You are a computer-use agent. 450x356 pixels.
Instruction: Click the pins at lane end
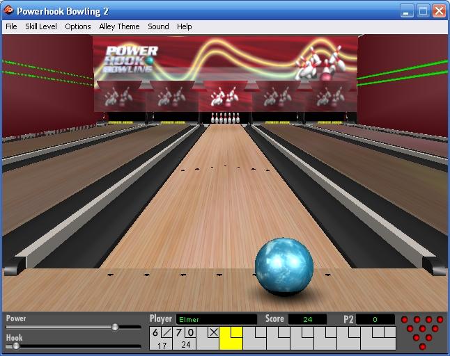tap(224, 117)
